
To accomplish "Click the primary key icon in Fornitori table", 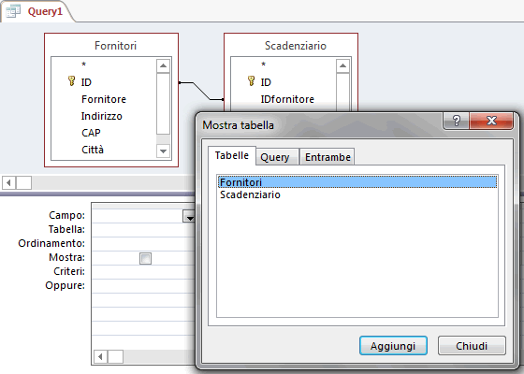I will coord(71,80).
